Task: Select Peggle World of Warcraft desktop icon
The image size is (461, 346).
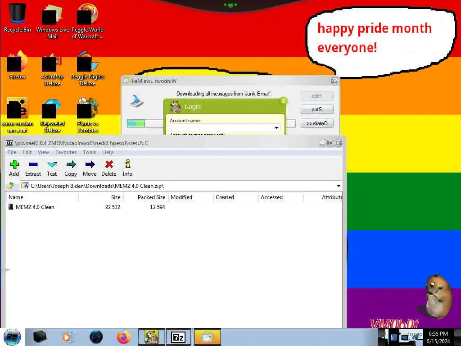Action: coord(87,21)
